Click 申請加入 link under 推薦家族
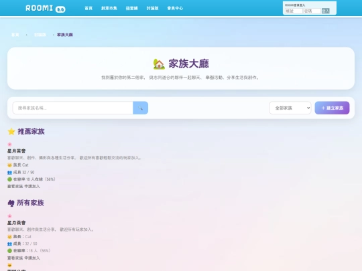 pyautogui.click(x=32, y=186)
